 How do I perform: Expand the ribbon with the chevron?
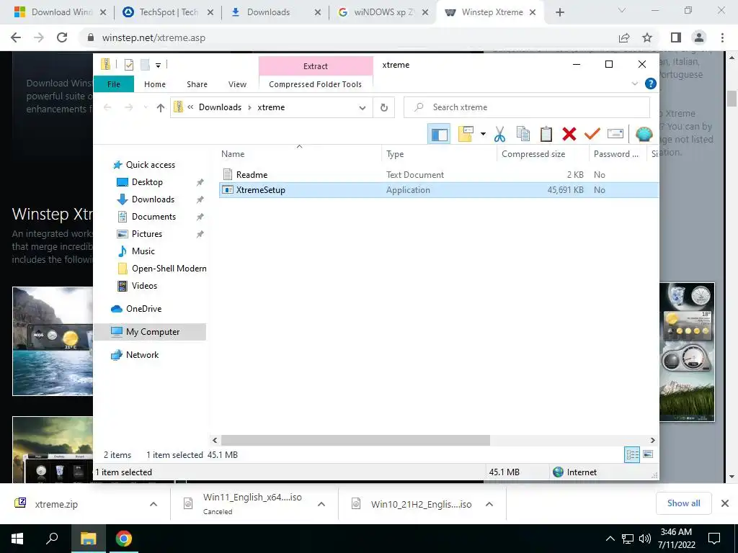pyautogui.click(x=634, y=84)
